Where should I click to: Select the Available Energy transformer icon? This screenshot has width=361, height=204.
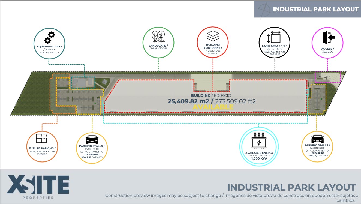[259, 142]
